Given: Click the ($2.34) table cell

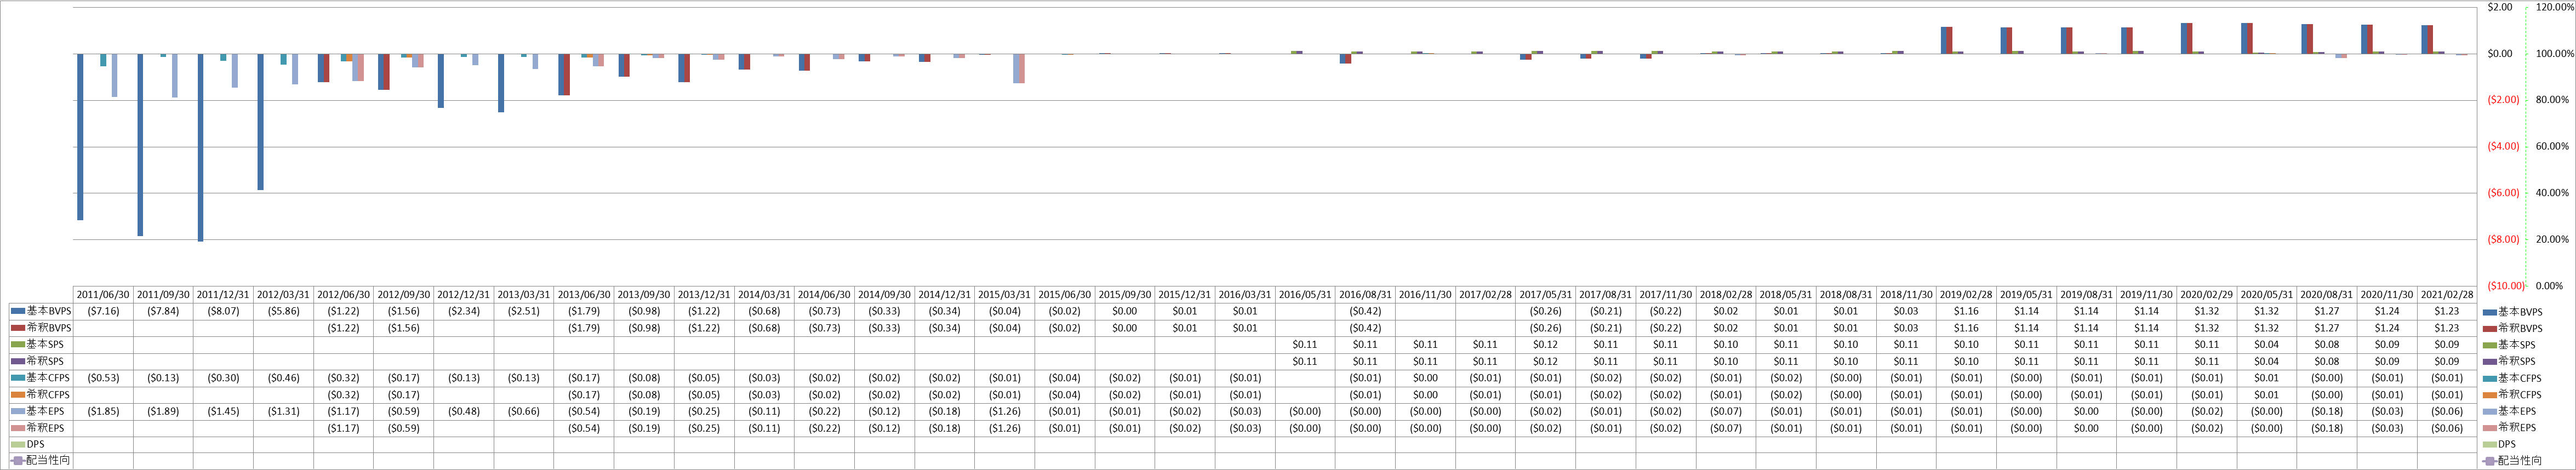Looking at the screenshot, I should 464,312.
